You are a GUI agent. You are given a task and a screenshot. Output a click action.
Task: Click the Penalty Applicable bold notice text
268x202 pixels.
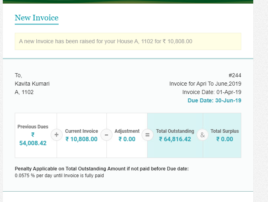102,169
